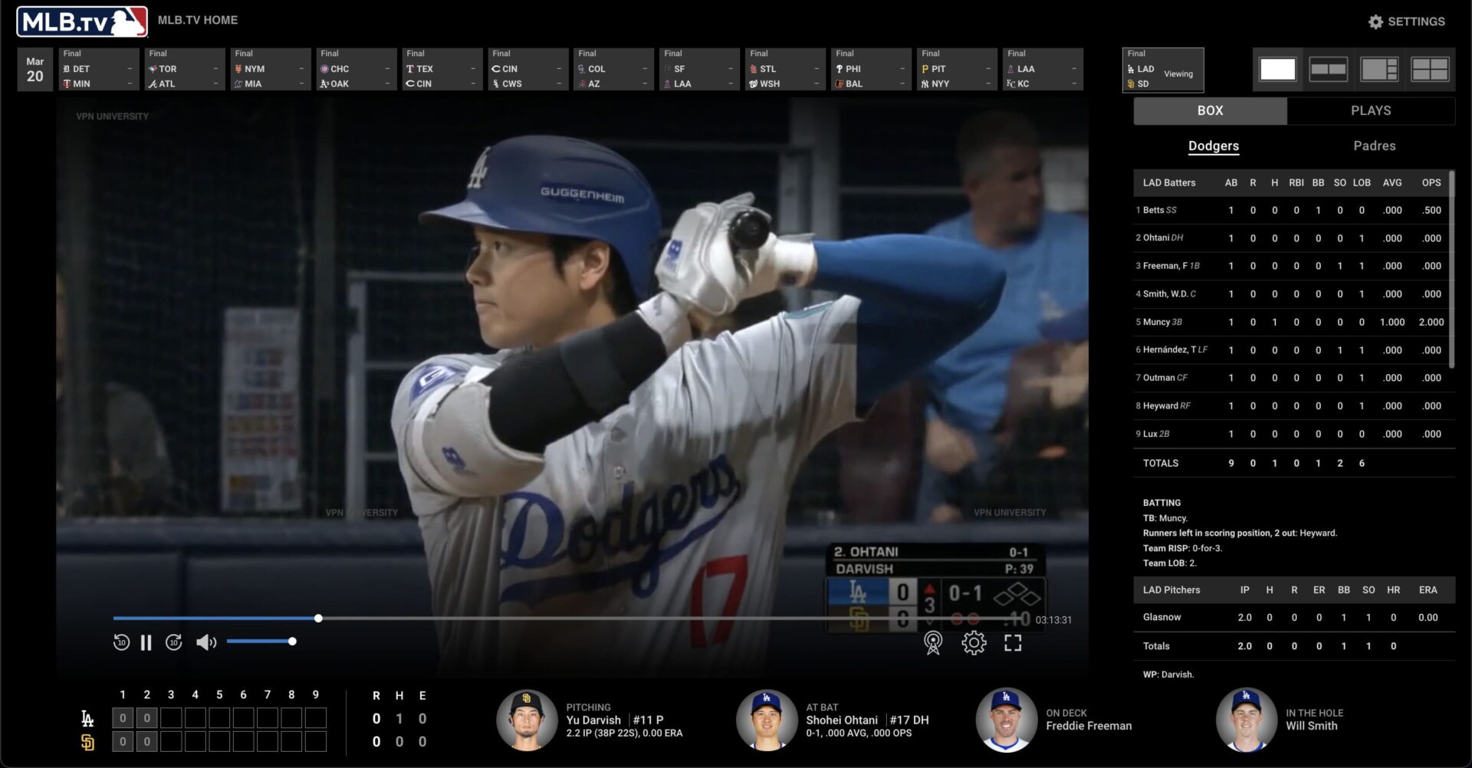The image size is (1472, 768).
Task: Select the PHI vs BAL final score card
Action: coord(870,68)
